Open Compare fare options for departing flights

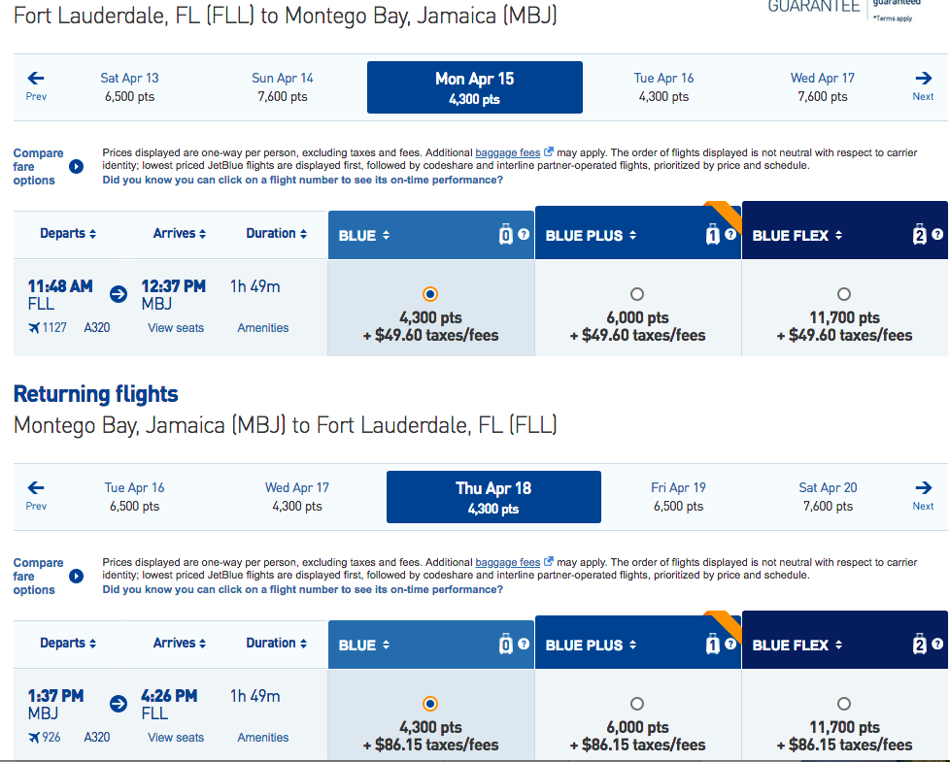point(77,167)
